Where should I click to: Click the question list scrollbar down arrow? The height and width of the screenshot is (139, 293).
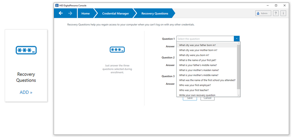tap(239, 95)
